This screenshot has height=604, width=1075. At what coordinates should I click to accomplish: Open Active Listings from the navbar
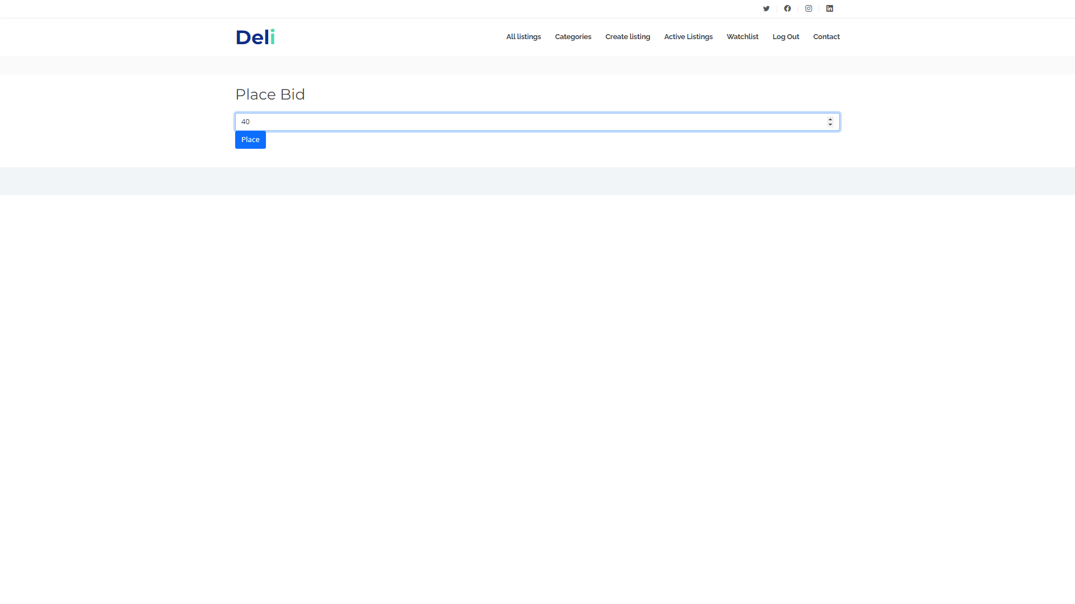point(688,37)
